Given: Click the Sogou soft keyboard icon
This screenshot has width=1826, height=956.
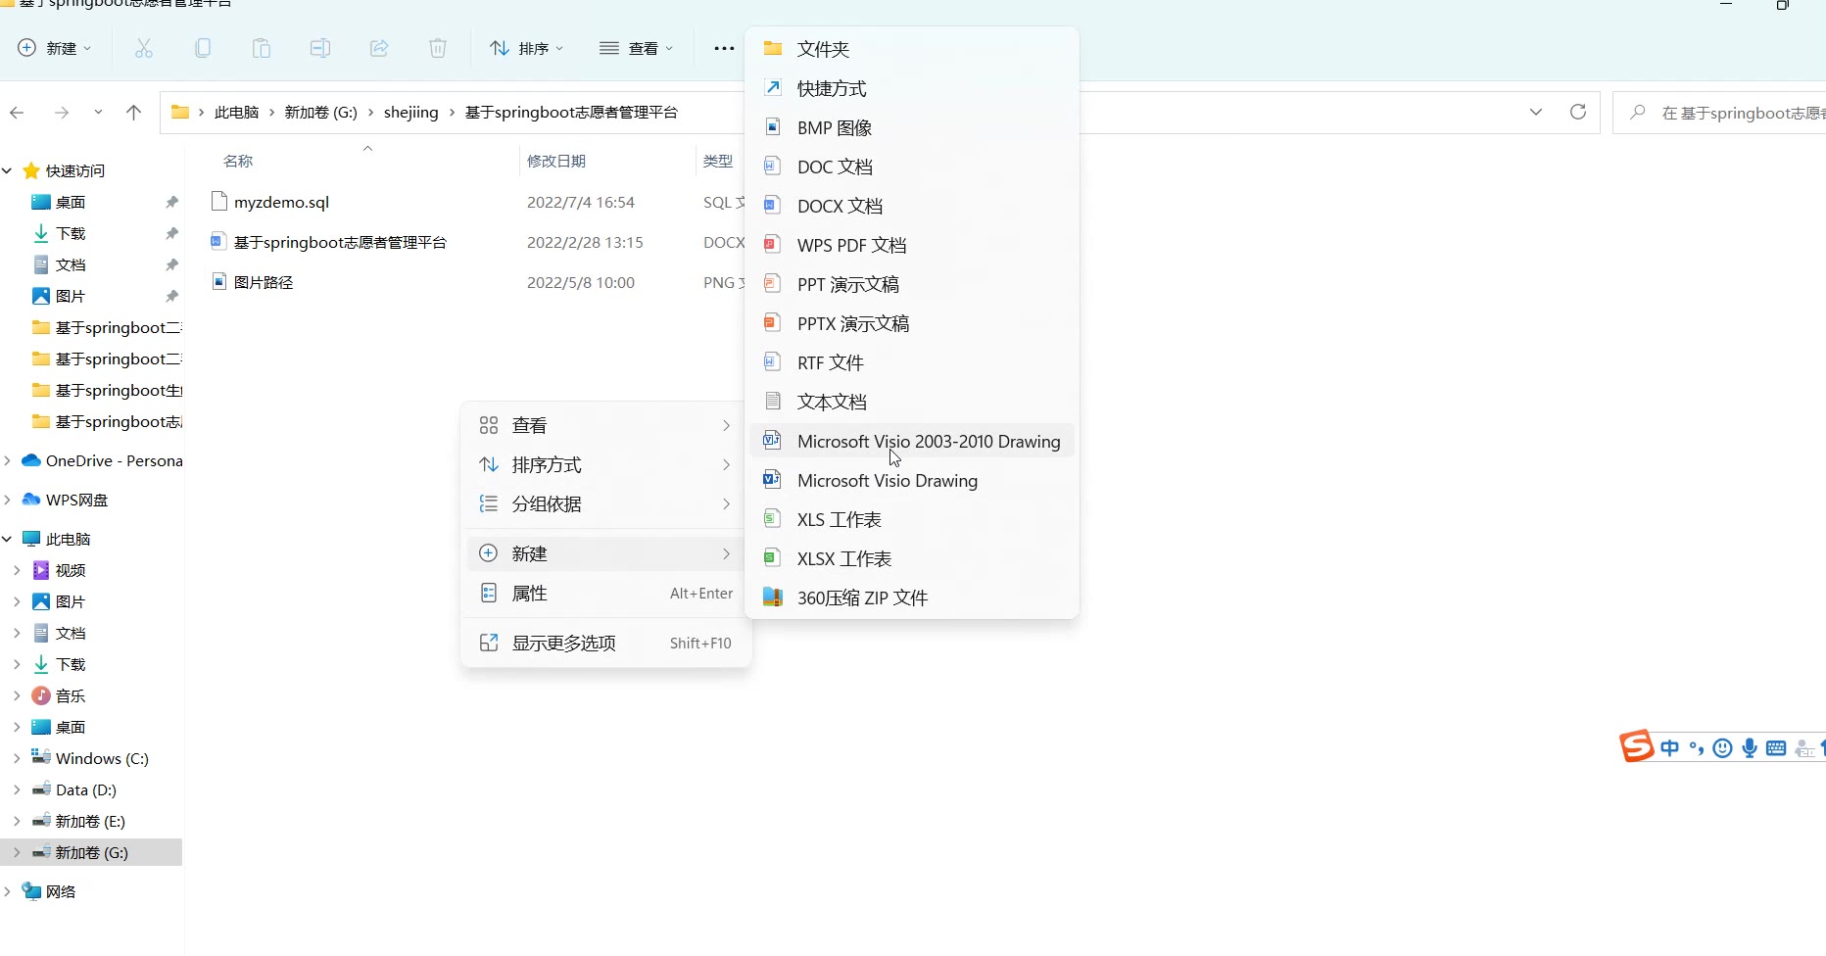Looking at the screenshot, I should (x=1776, y=748).
